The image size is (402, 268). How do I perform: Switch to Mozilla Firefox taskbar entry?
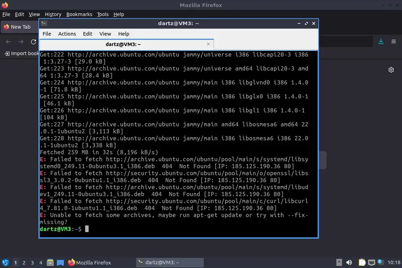pos(89,263)
